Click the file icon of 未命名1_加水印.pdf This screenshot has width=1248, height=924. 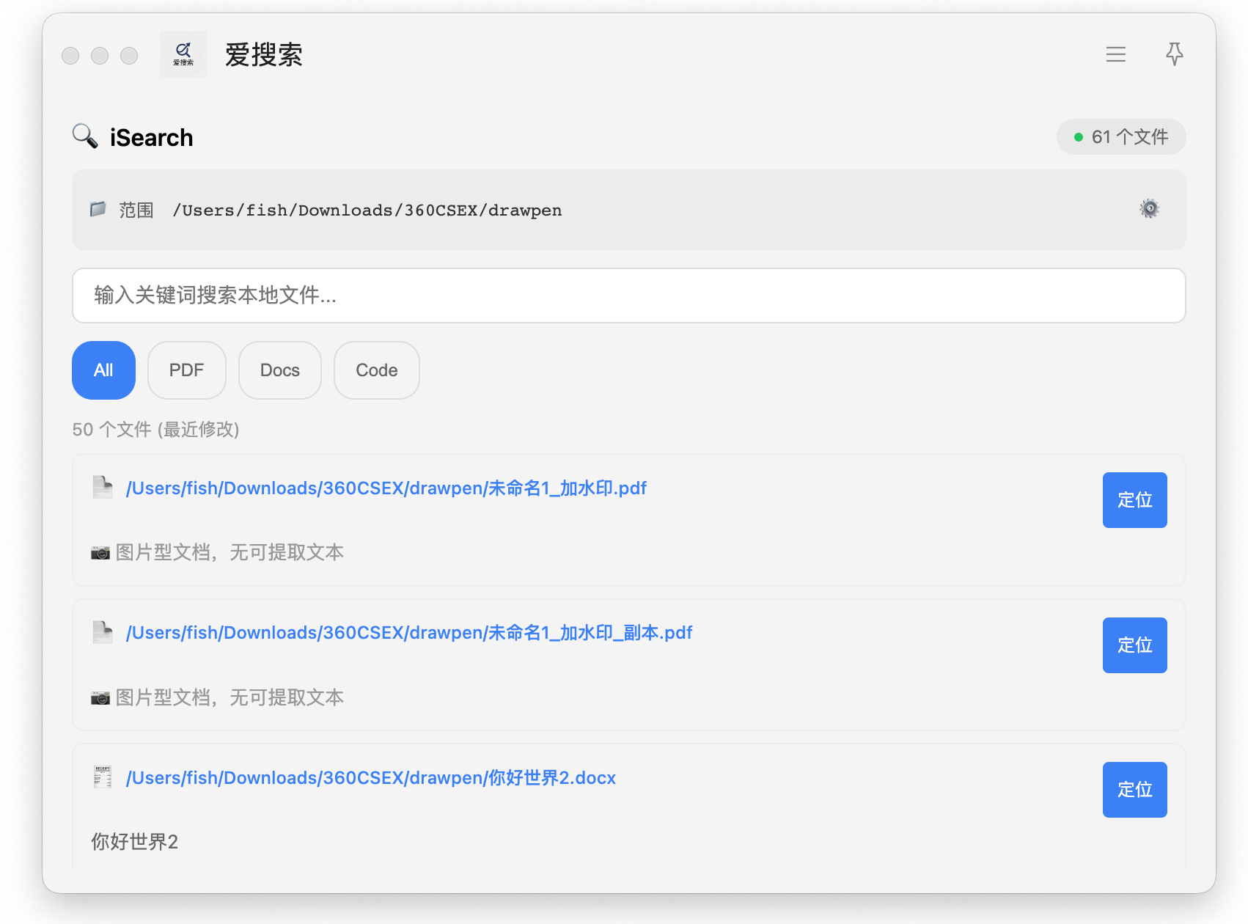click(x=103, y=488)
